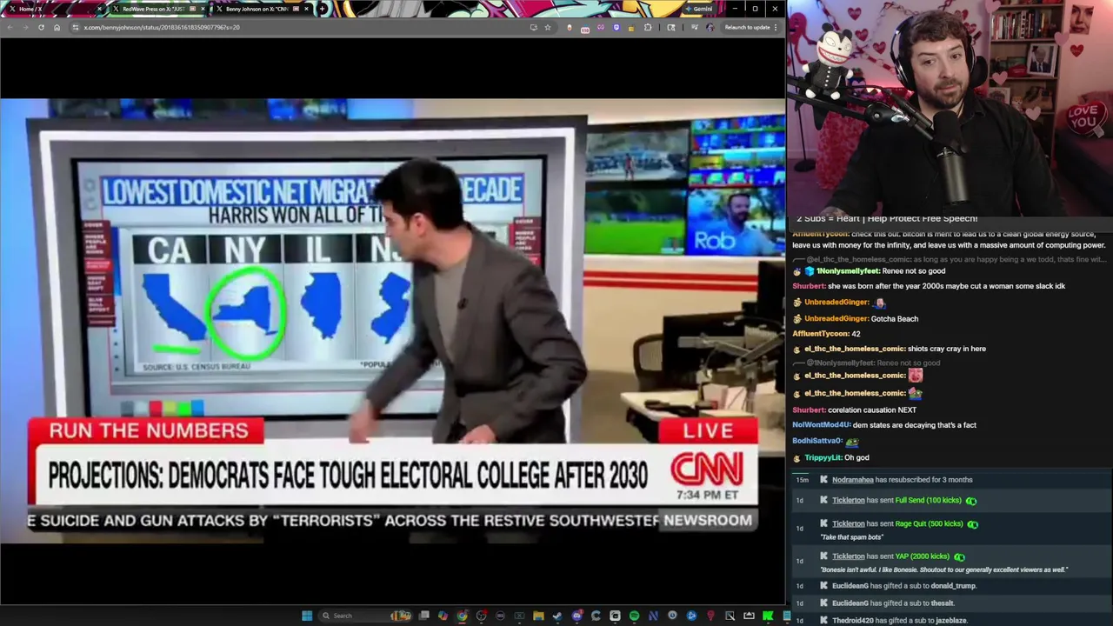Image resolution: width=1113 pixels, height=626 pixels.
Task: Click UnbreadedGinger's 'Gotcha Beach' message
Action: click(x=894, y=319)
